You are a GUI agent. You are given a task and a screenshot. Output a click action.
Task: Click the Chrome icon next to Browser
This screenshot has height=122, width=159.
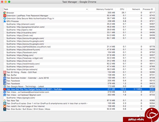click(x=5, y=13)
